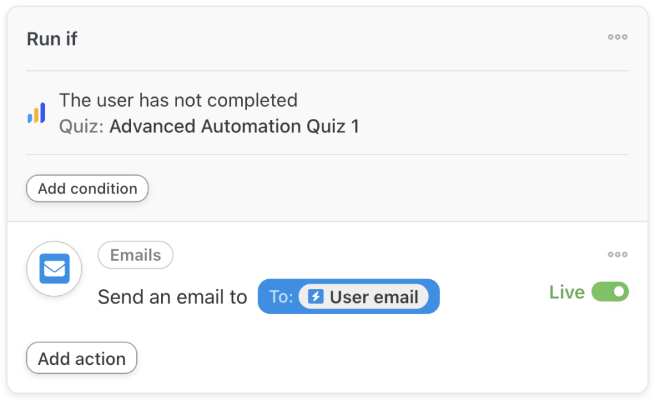This screenshot has width=655, height=400.
Task: Open the three-dot menu on the action card
Action: (x=617, y=254)
